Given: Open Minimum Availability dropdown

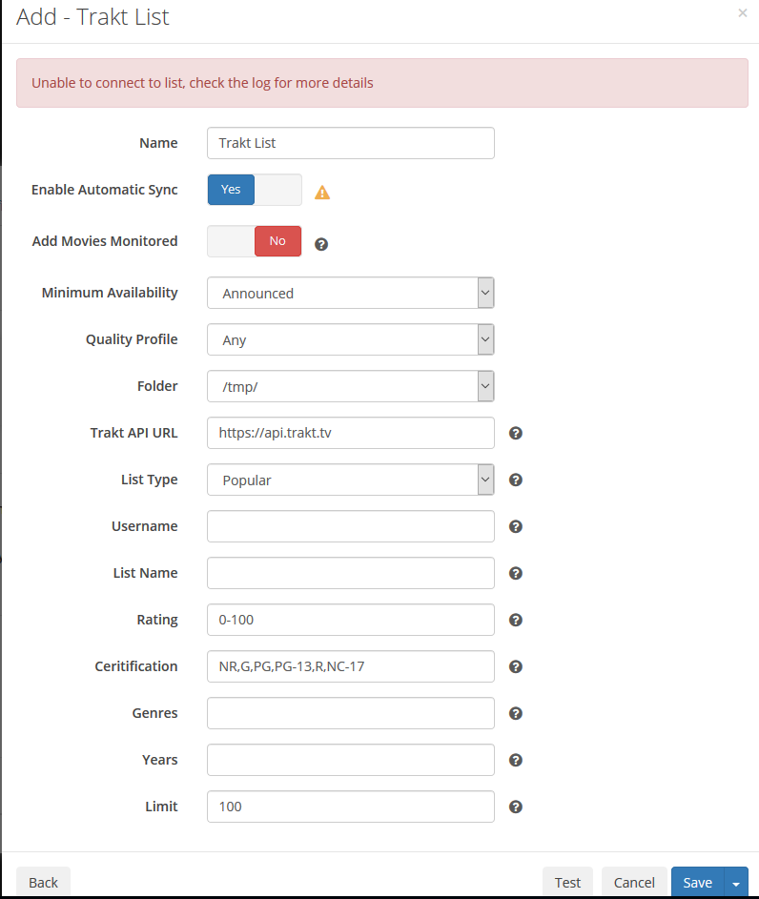Looking at the screenshot, I should tap(351, 293).
